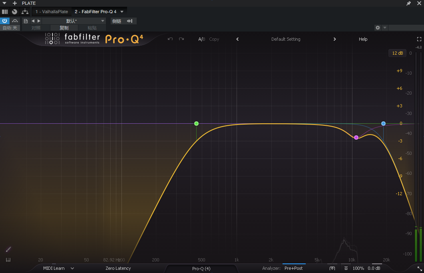The image size is (424, 273).
Task: Click the resize handle in bottom-right corner
Action: point(419,269)
